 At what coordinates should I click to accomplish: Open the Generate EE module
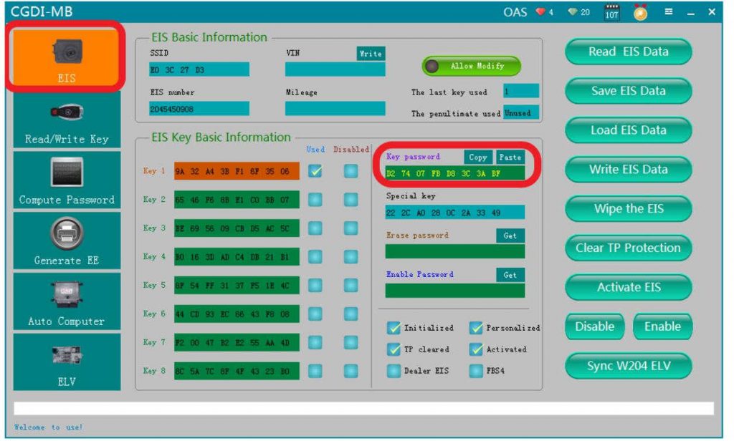coord(67,241)
